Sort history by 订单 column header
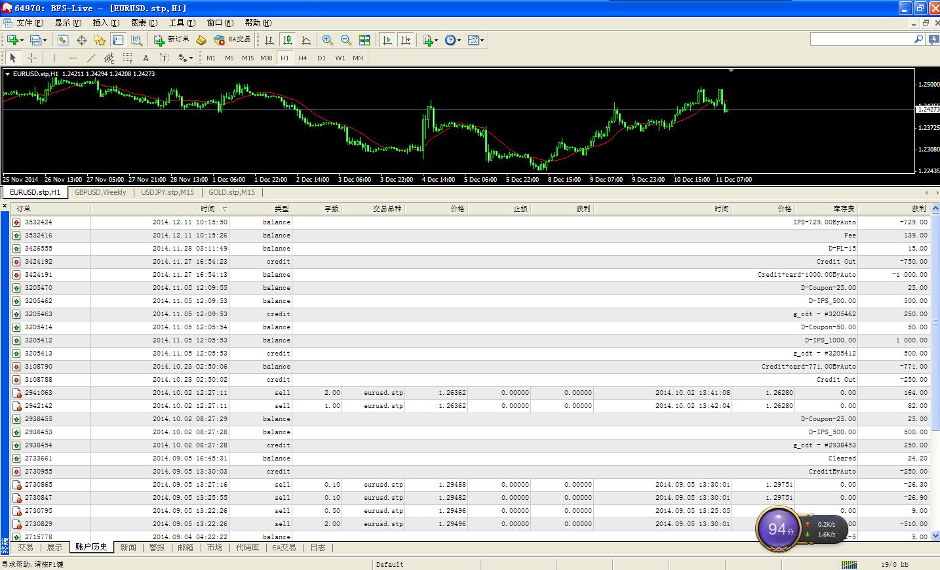The width and height of the screenshot is (940, 570). [x=51, y=209]
